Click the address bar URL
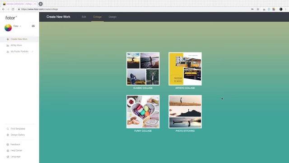This screenshot has height=163, width=289. [39, 9]
